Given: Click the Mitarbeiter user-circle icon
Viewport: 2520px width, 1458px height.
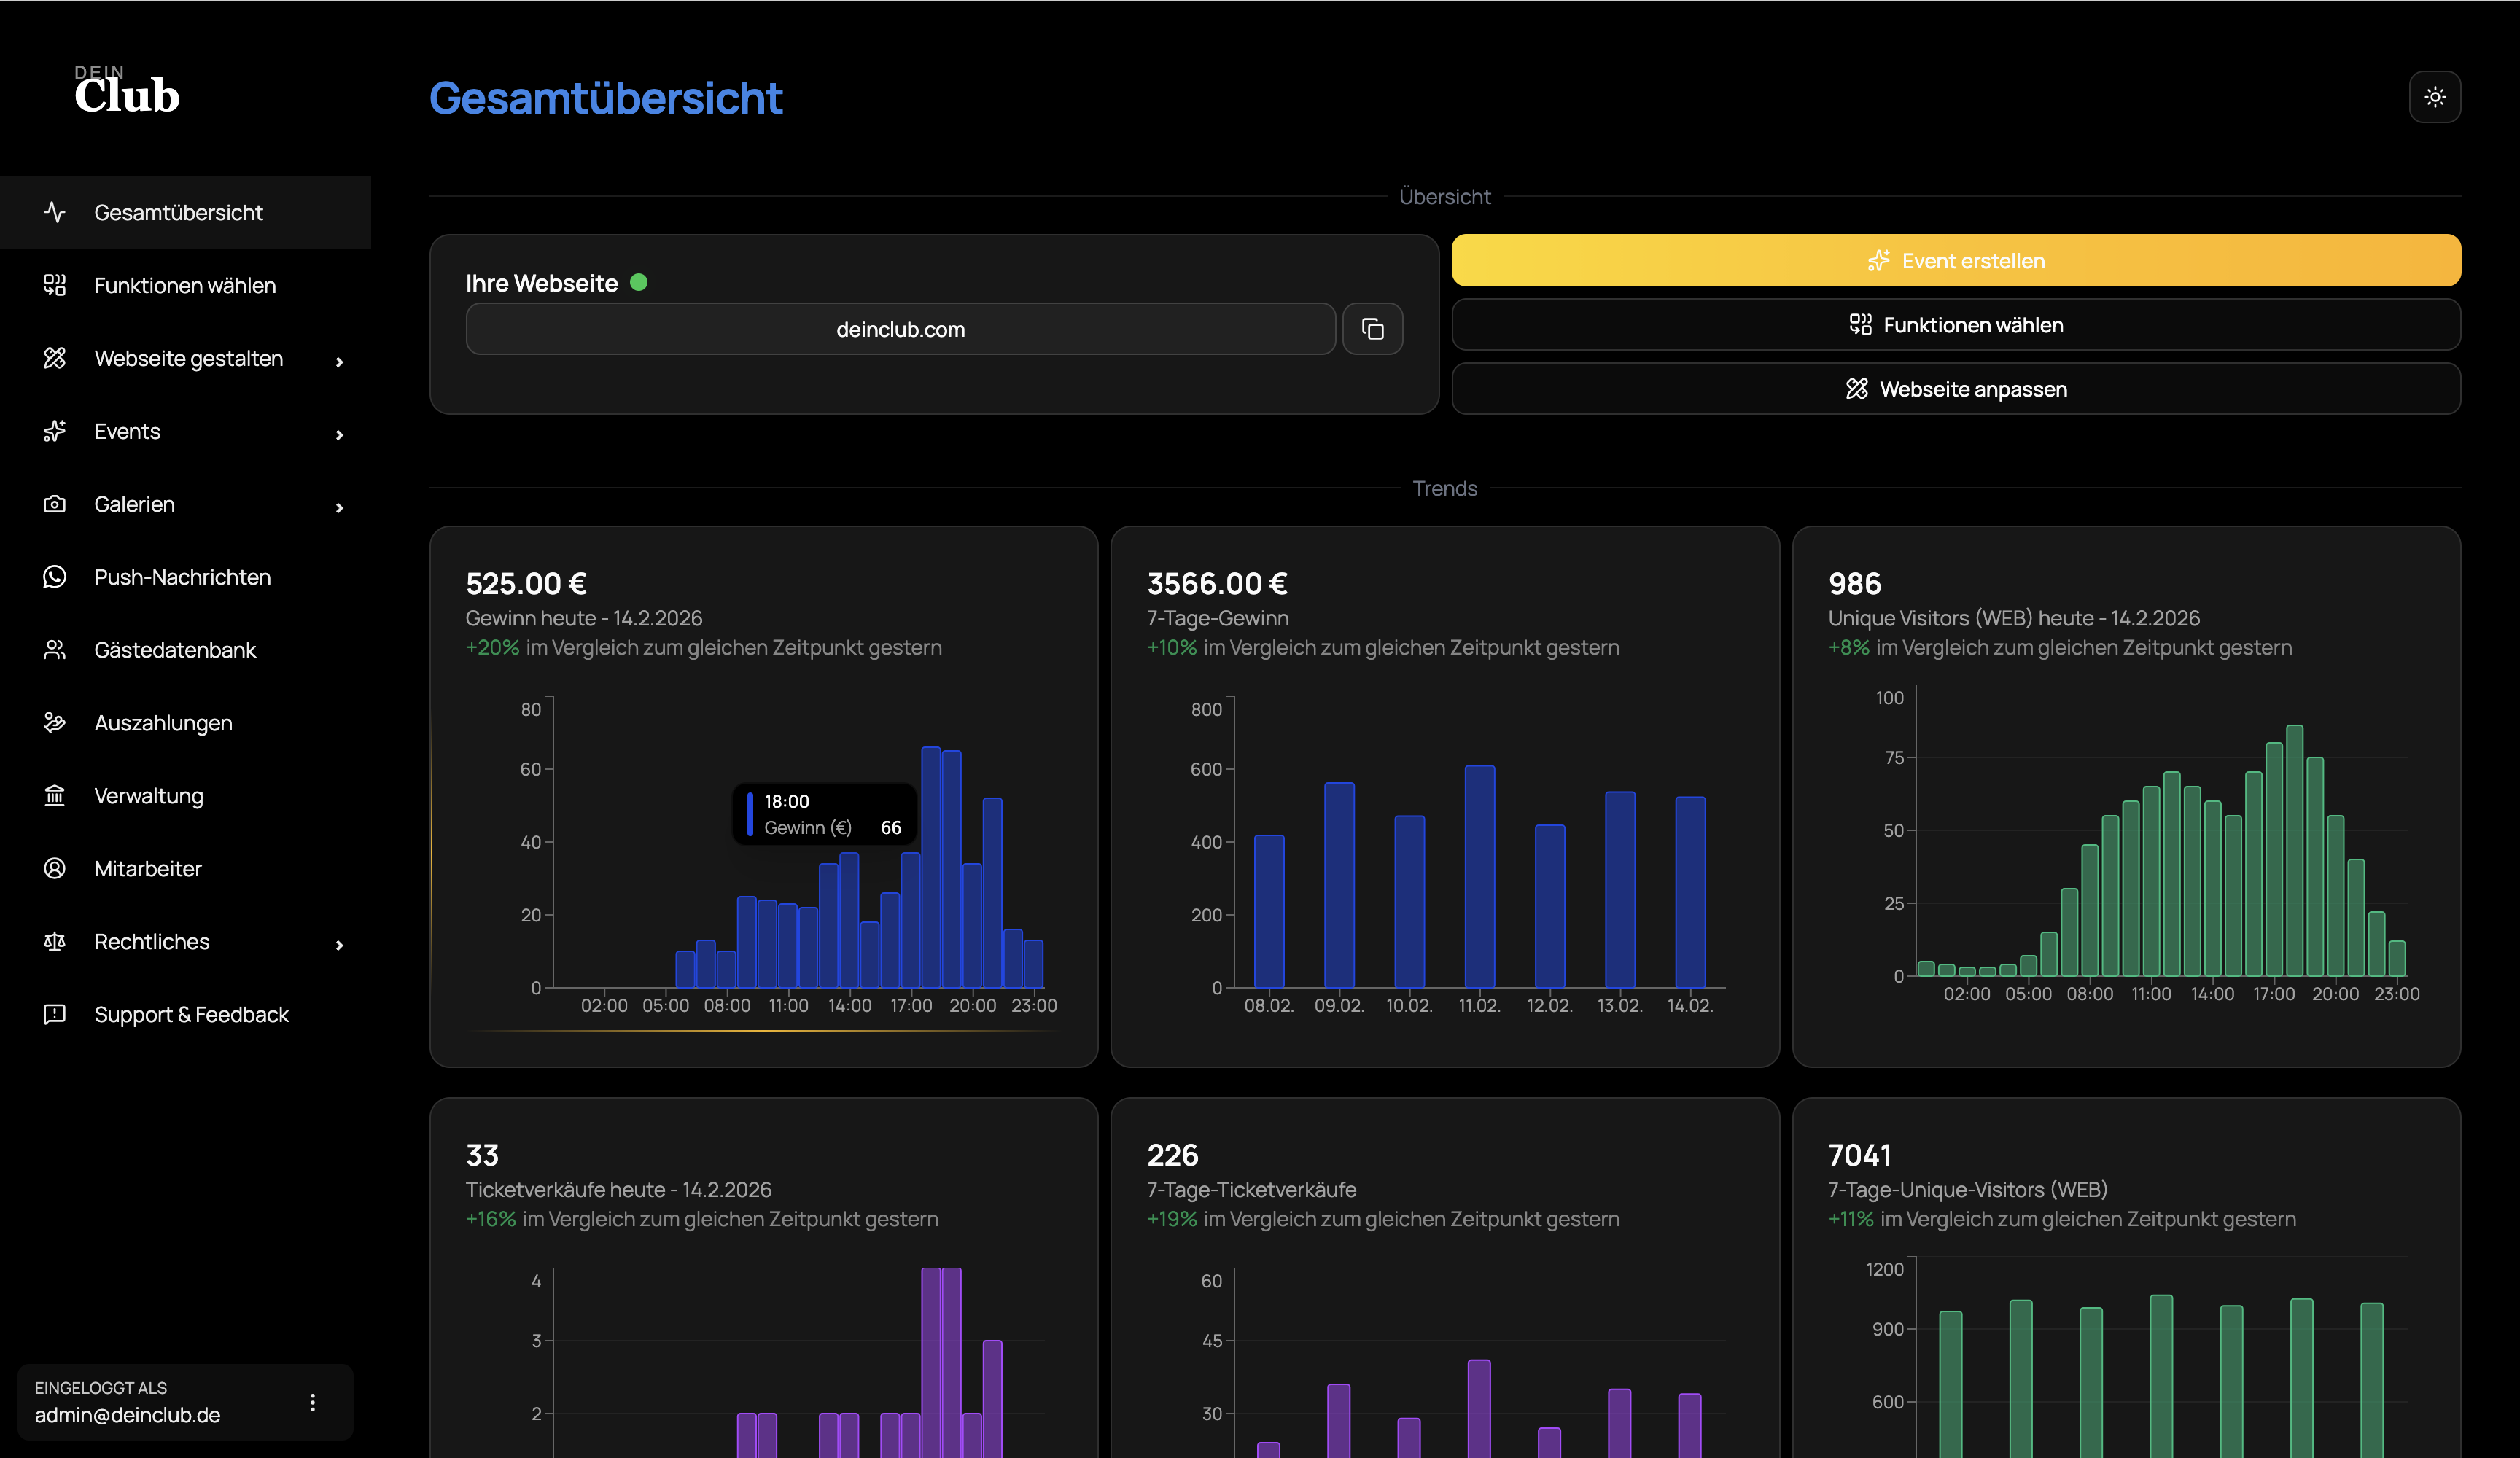Looking at the screenshot, I should [55, 868].
